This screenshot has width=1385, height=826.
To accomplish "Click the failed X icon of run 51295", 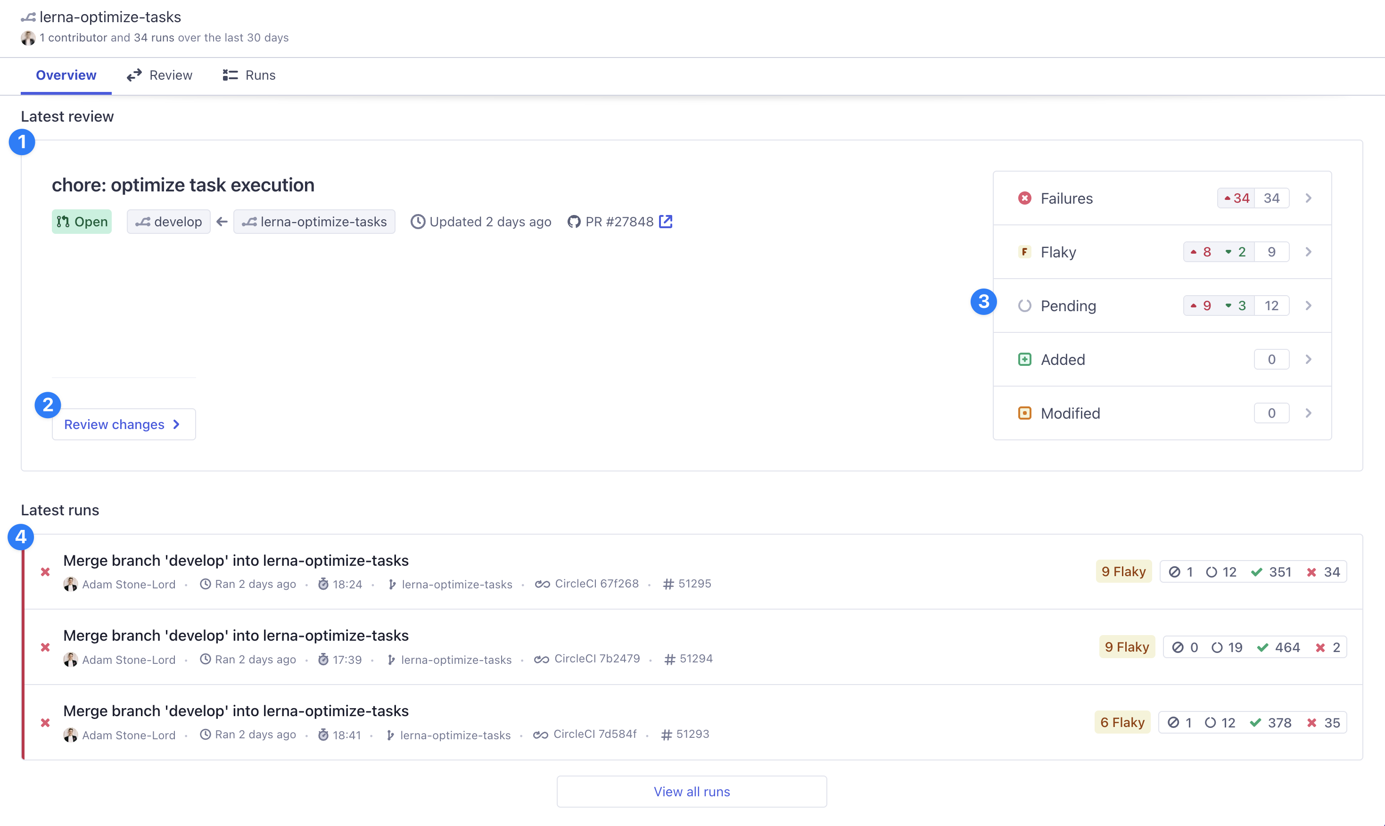I will coord(46,572).
